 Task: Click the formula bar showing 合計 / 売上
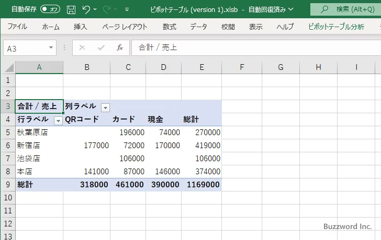pyautogui.click(x=256, y=47)
